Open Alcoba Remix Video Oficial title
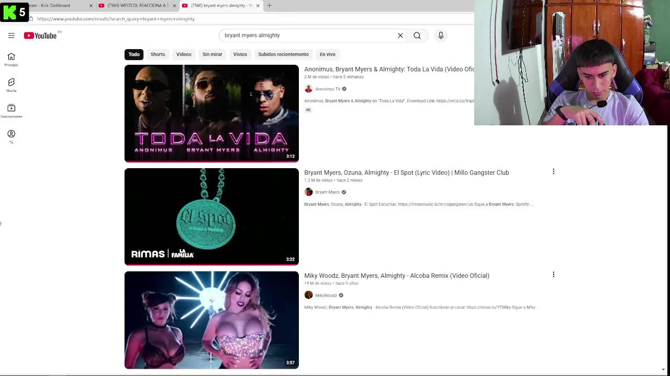Screen dimensions: 670x376 click(397, 275)
